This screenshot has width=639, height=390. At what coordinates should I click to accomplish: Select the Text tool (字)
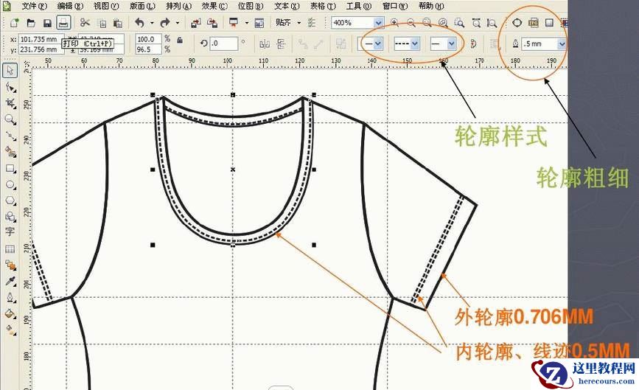[x=10, y=232]
